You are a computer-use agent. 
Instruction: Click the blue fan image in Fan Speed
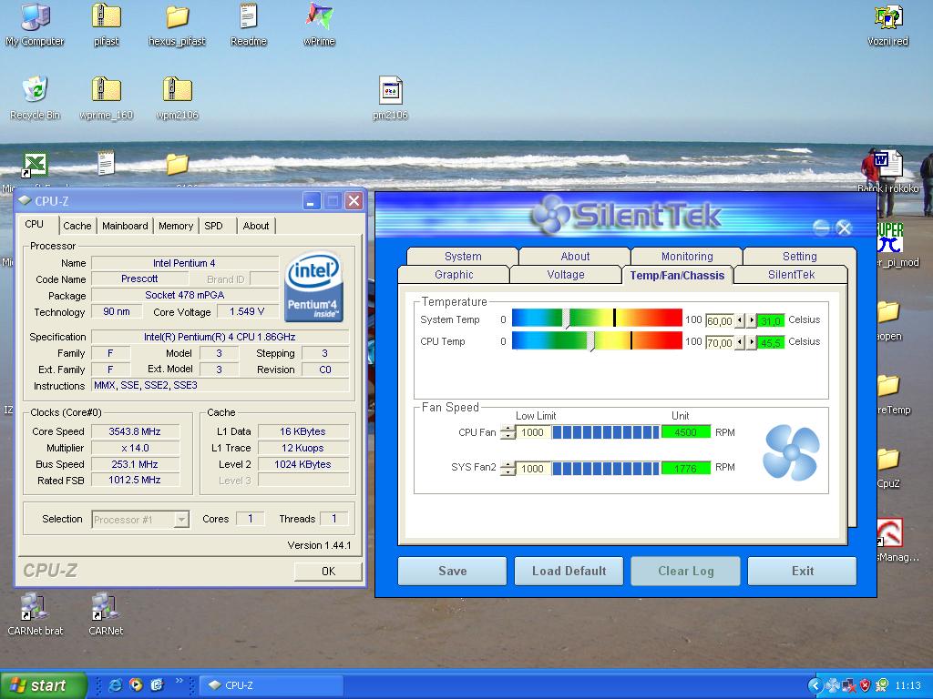[792, 452]
